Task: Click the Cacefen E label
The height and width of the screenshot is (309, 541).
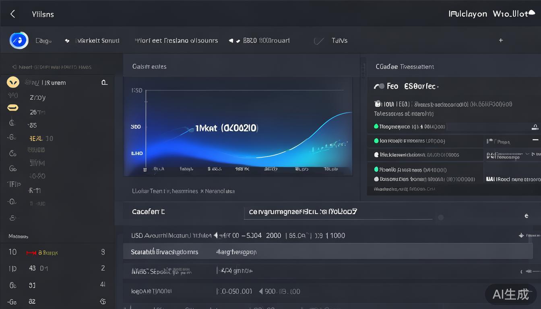Action: 148,212
